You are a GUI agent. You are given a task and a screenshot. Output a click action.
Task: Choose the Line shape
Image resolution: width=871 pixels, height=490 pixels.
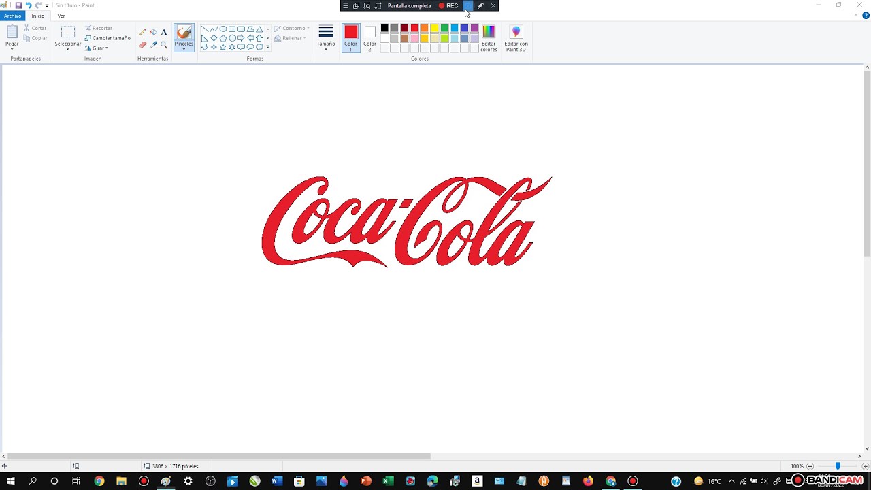point(205,29)
